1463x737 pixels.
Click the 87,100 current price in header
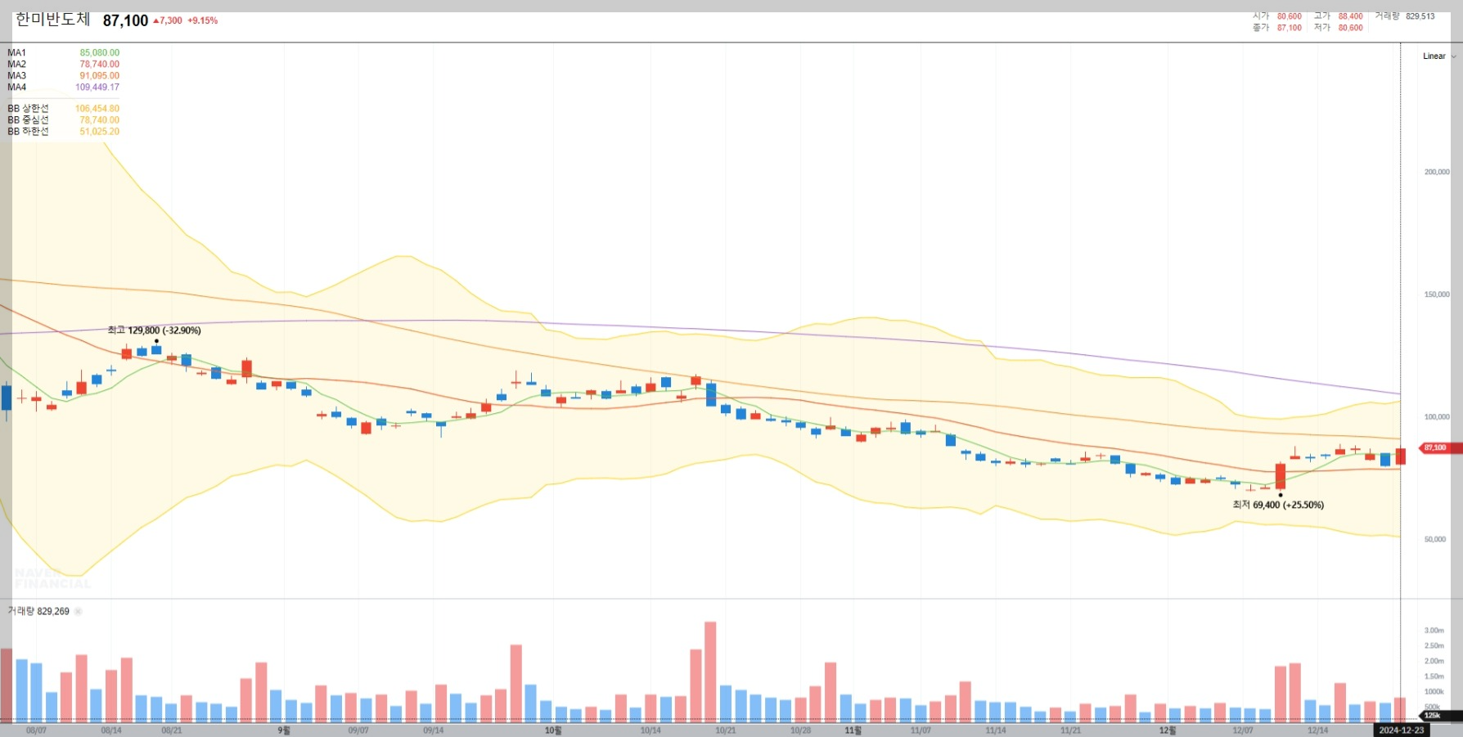point(125,20)
